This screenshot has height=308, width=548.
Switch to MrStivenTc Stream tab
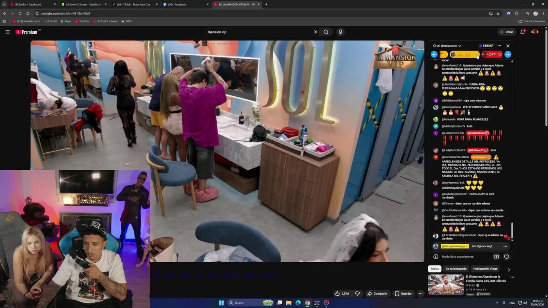pyautogui.click(x=83, y=4)
